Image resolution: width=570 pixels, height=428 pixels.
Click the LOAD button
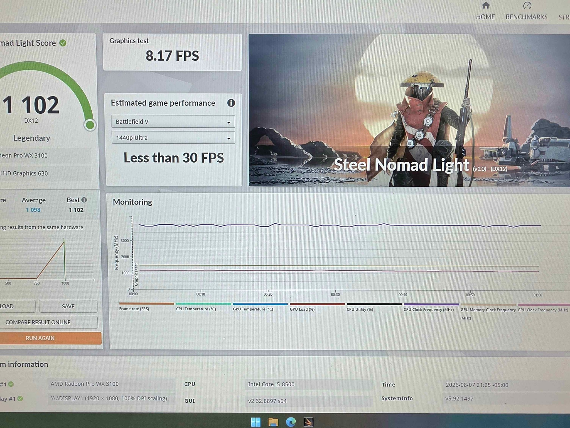pos(18,306)
